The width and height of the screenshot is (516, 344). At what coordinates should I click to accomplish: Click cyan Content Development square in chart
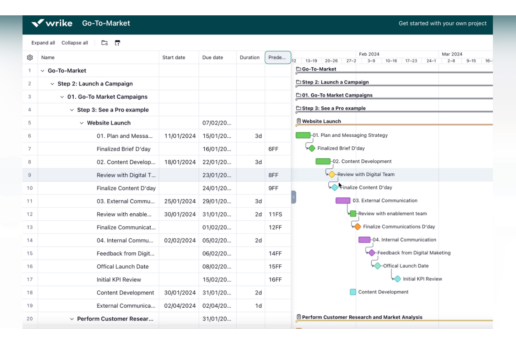(x=353, y=292)
